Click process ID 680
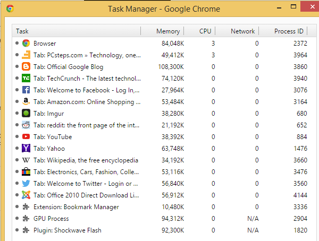319x241 pixels. 301,114
